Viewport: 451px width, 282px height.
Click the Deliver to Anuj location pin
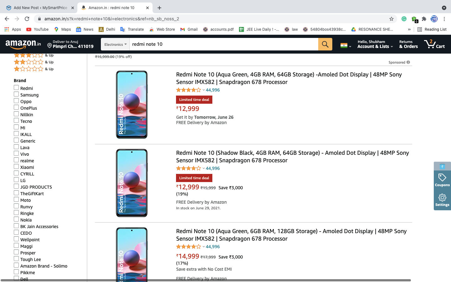(49, 46)
